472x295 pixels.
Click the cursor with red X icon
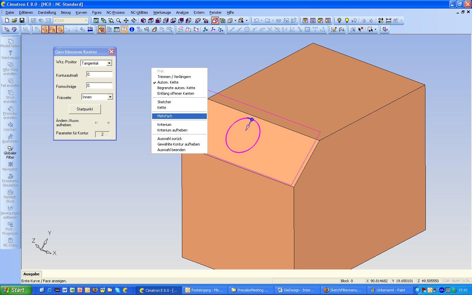(x=361, y=29)
